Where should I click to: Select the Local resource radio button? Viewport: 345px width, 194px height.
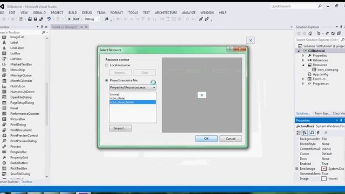107,65
